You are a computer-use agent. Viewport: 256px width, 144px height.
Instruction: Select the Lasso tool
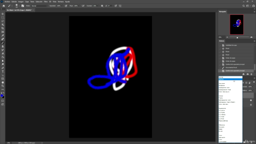coord(3,21)
